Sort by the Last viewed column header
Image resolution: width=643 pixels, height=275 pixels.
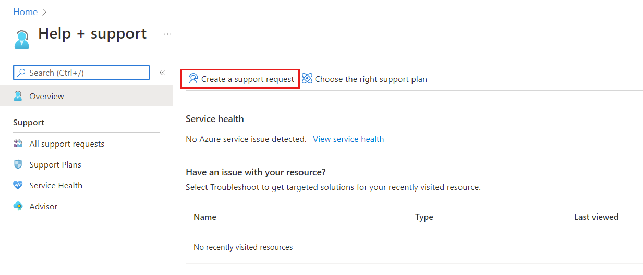(596, 217)
